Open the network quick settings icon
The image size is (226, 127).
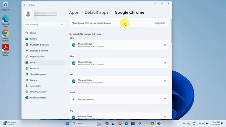200,123
